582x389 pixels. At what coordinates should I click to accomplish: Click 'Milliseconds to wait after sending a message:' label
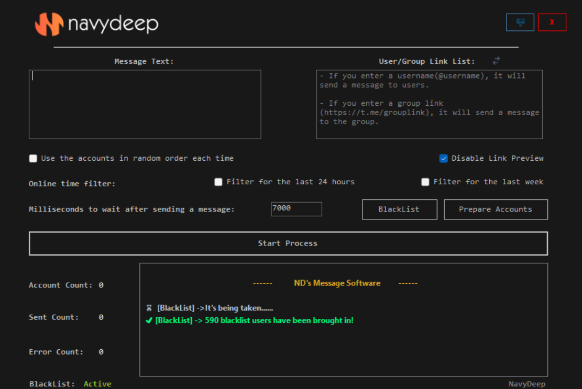[x=132, y=209]
